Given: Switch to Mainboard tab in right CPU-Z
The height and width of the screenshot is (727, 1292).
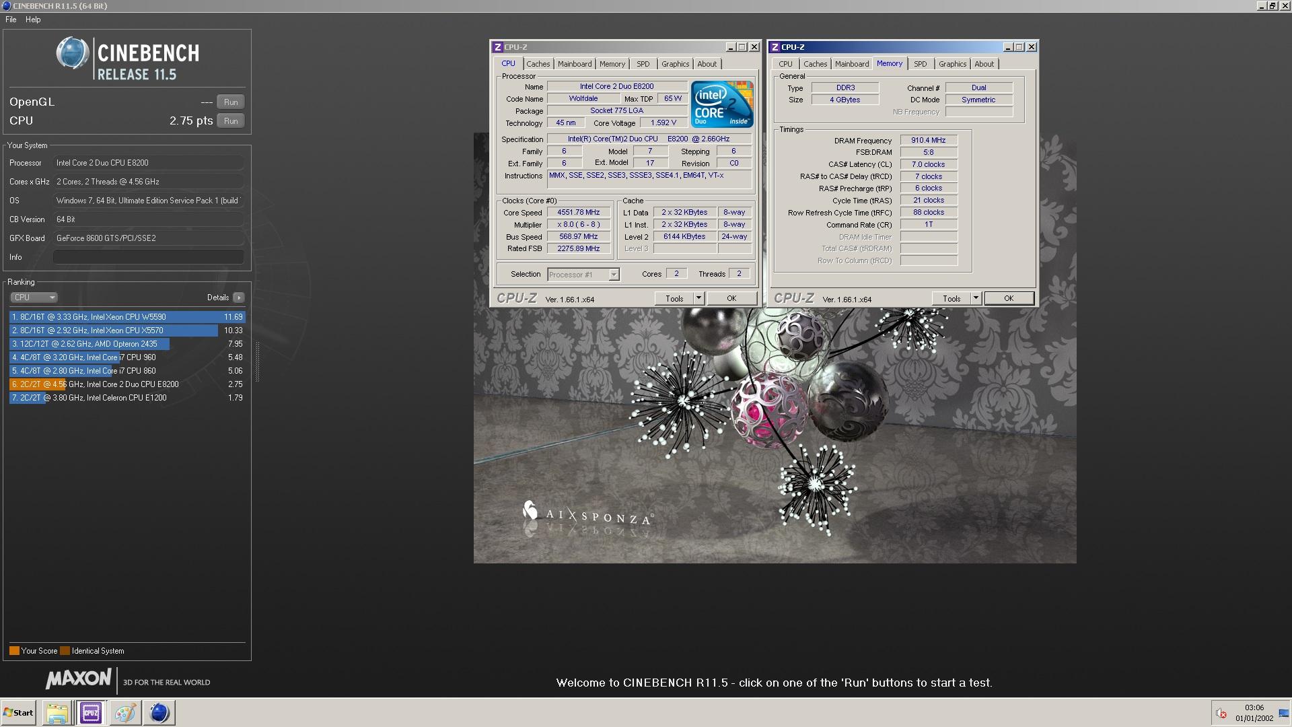Looking at the screenshot, I should [852, 64].
